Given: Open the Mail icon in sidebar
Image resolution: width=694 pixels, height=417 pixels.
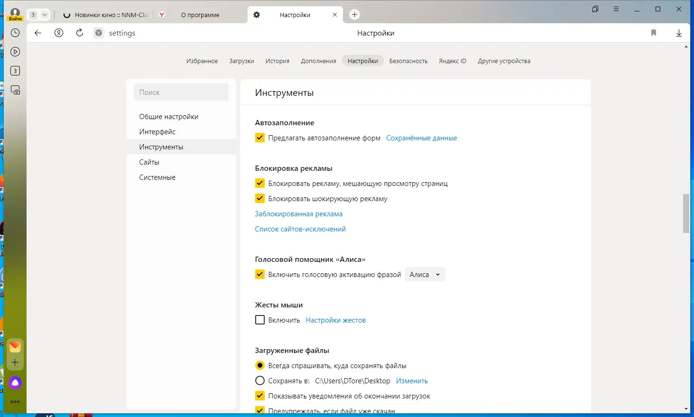Looking at the screenshot, I should [x=15, y=347].
